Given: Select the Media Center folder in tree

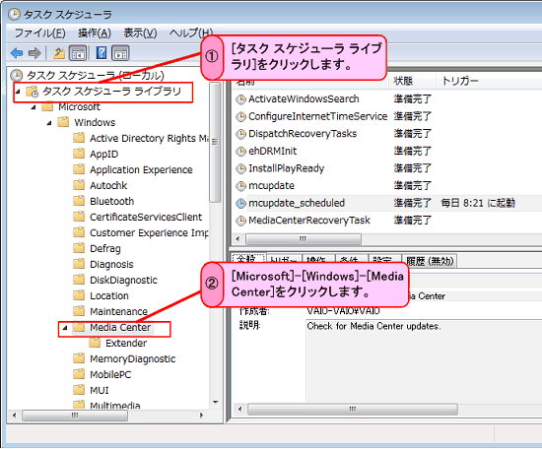Looking at the screenshot, I should [120, 328].
